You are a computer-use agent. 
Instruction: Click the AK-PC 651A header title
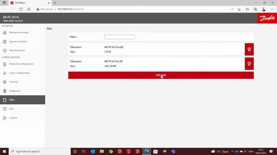tap(11, 17)
